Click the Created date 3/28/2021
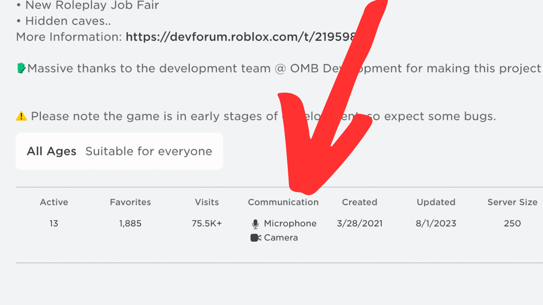Screen dimensions: 543x305 coord(360,224)
